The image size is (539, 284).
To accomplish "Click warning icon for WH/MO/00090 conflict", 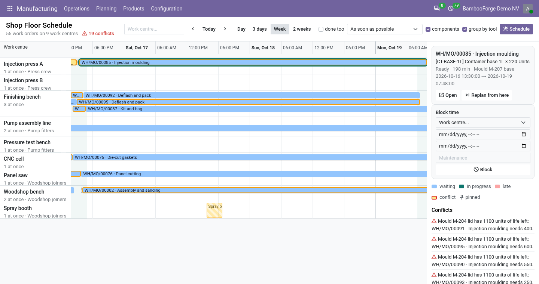I will tap(434, 257).
